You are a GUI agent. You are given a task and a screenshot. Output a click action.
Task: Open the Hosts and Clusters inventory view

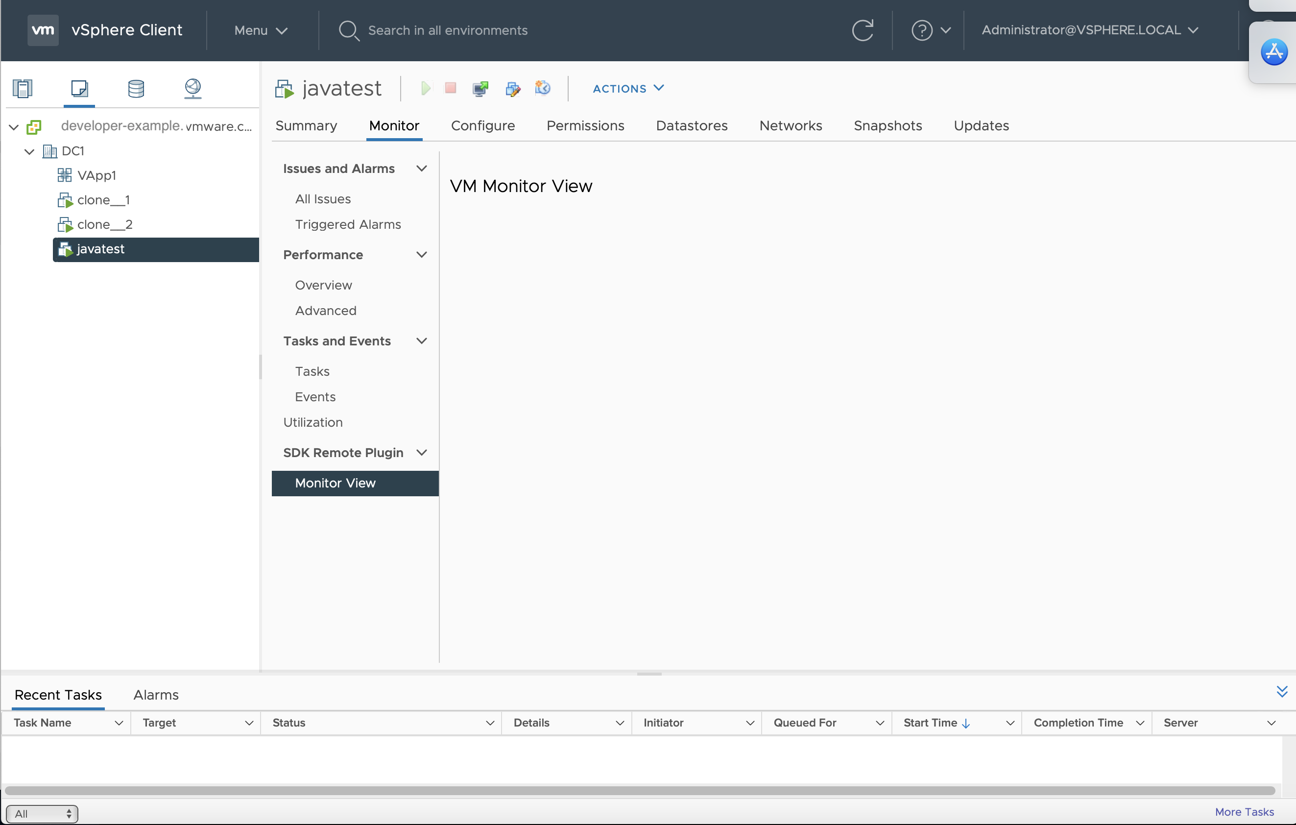pos(23,88)
